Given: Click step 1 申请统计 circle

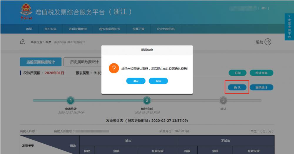Looking at the screenshot, I should pyautogui.click(x=70, y=100).
